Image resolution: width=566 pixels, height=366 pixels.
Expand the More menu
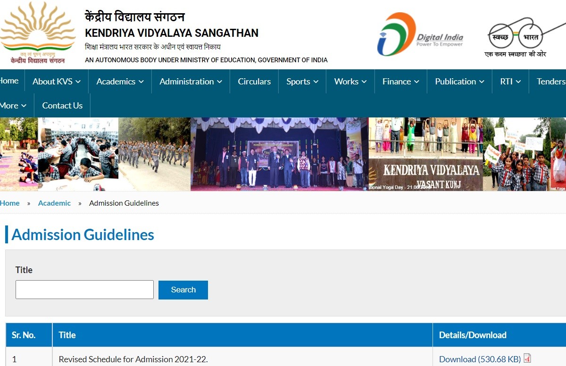pos(13,106)
